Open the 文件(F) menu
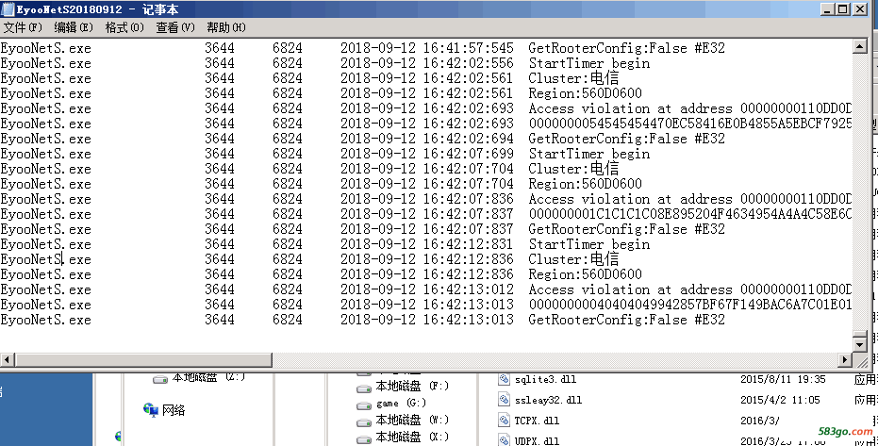The image size is (878, 446). click(23, 27)
